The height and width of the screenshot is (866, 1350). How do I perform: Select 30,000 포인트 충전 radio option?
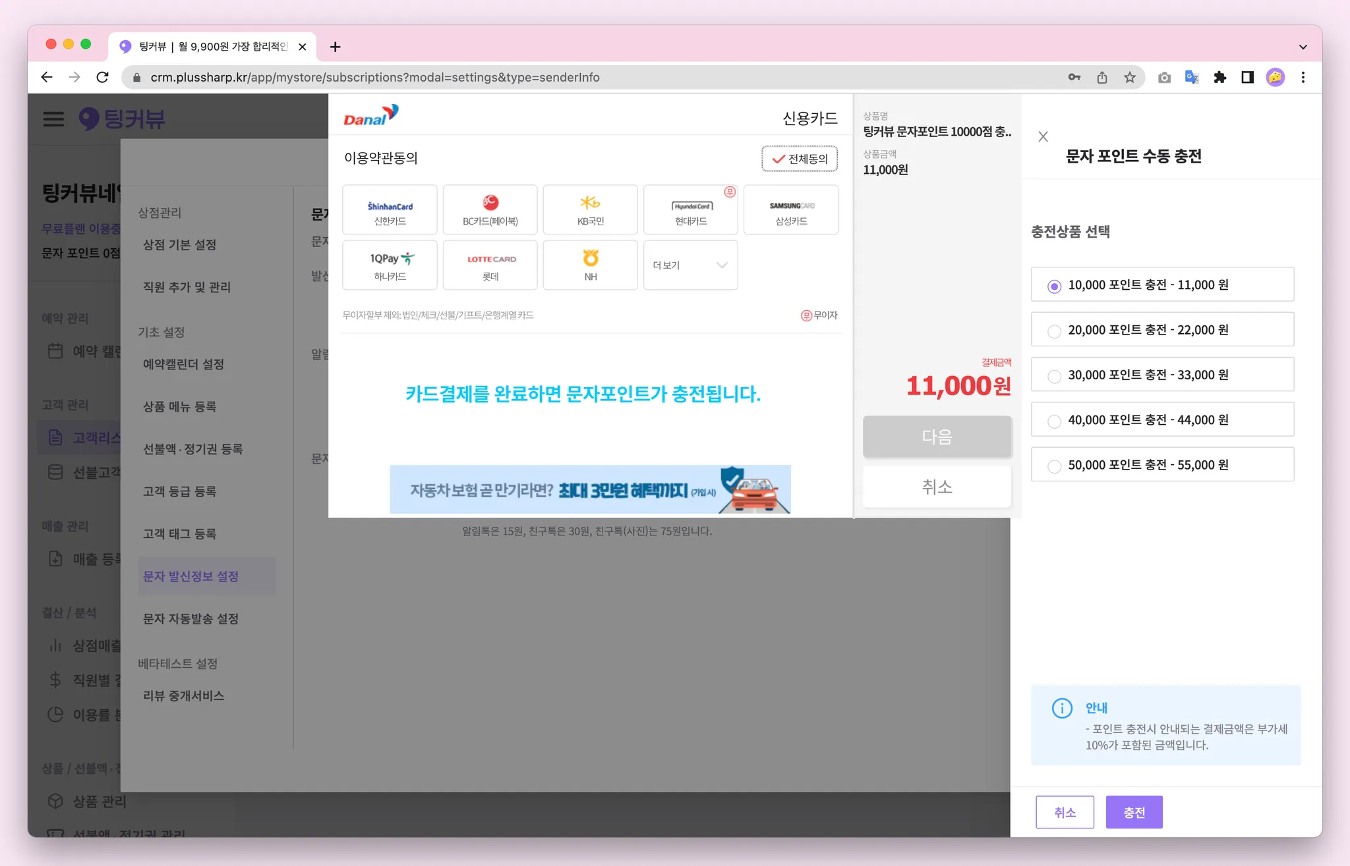1054,376
